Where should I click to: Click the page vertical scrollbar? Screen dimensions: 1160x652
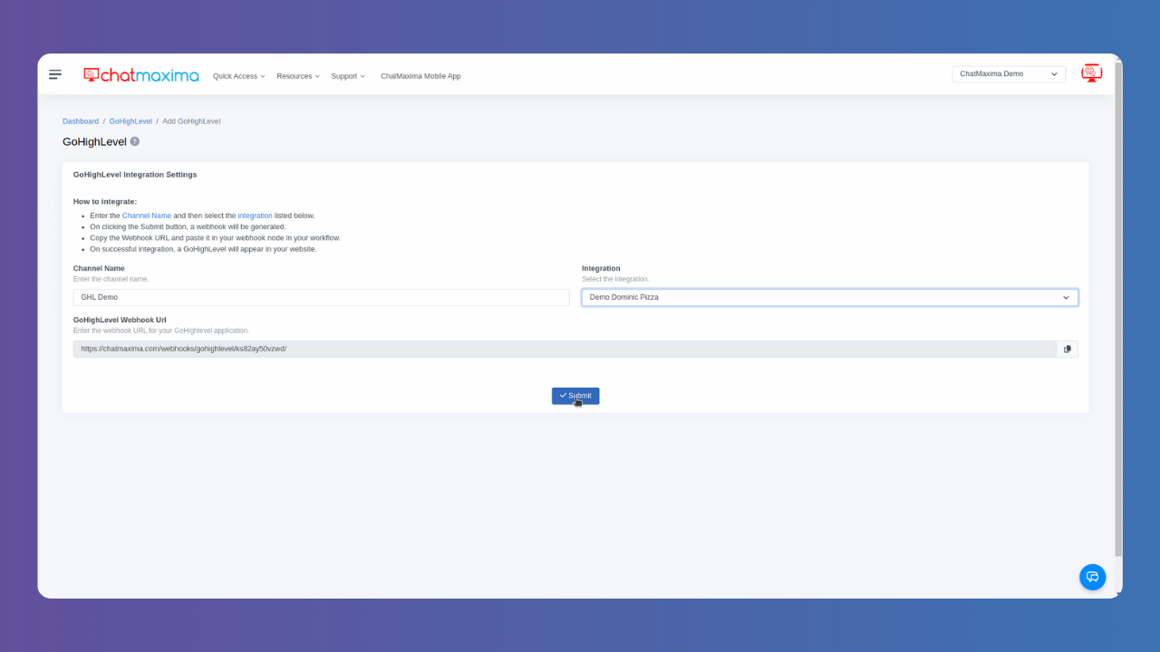point(1118,308)
